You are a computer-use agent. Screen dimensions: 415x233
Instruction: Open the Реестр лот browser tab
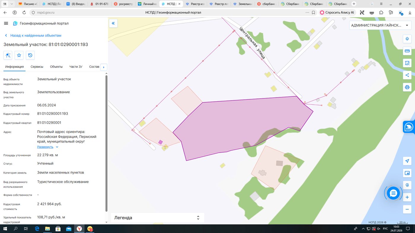click(219, 4)
